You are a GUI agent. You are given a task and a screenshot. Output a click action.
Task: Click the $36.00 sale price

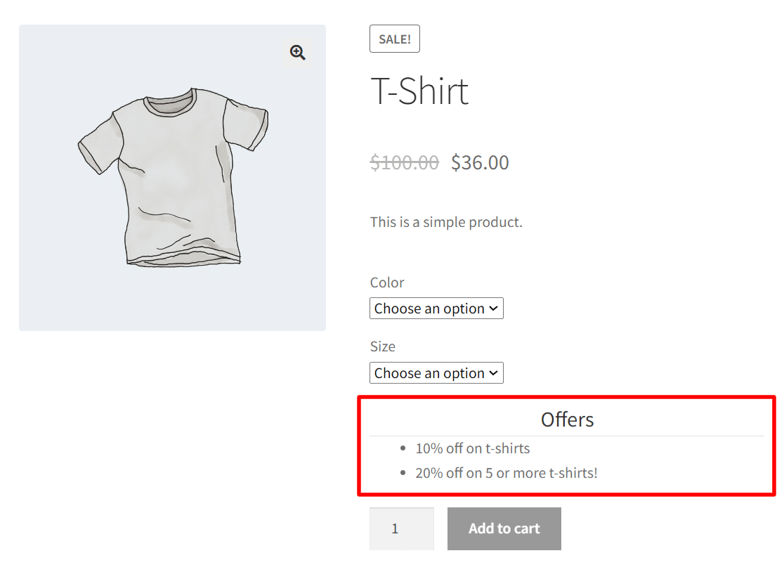click(480, 162)
